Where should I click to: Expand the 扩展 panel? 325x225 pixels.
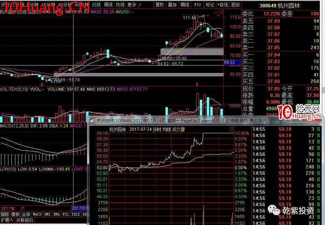[7, 220]
